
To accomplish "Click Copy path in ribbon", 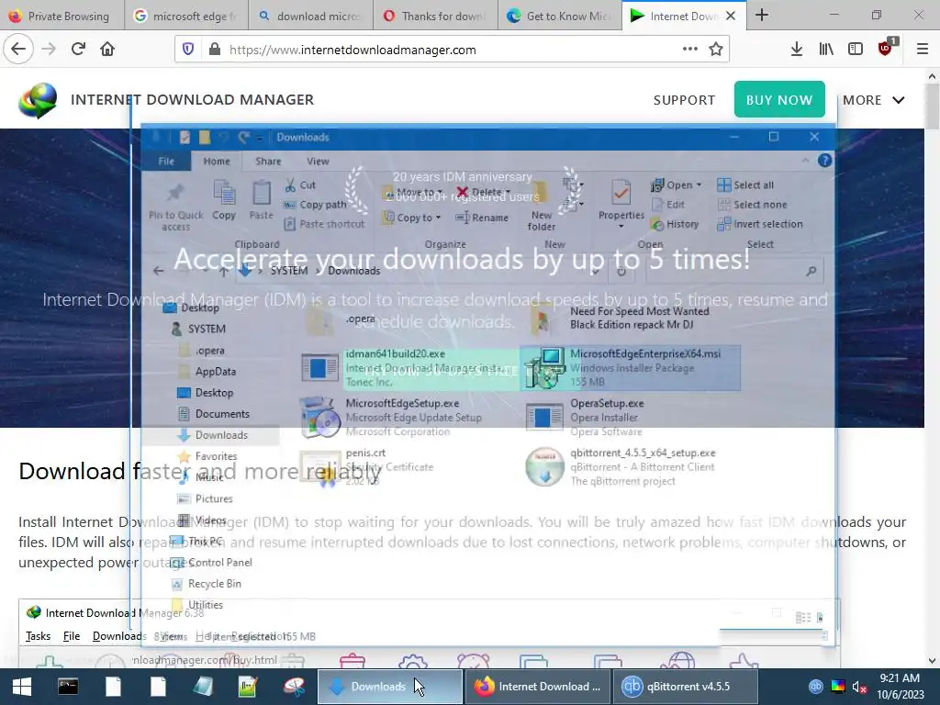I will 316,205.
